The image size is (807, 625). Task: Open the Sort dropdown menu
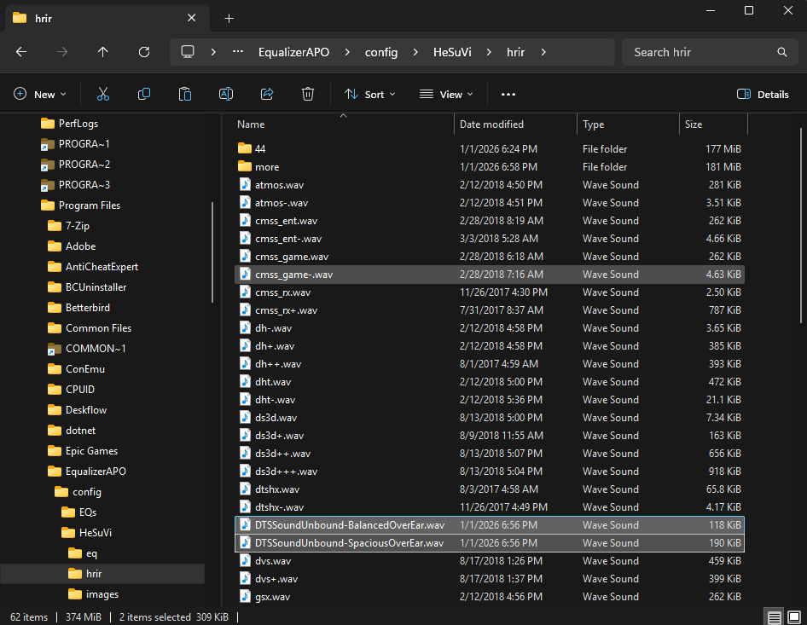click(x=370, y=94)
